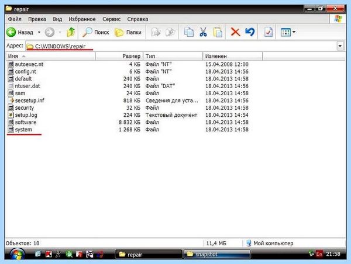This screenshot has width=351, height=264.
Task: Launch the green magnifier quick launch icon
Action: pos(69,254)
